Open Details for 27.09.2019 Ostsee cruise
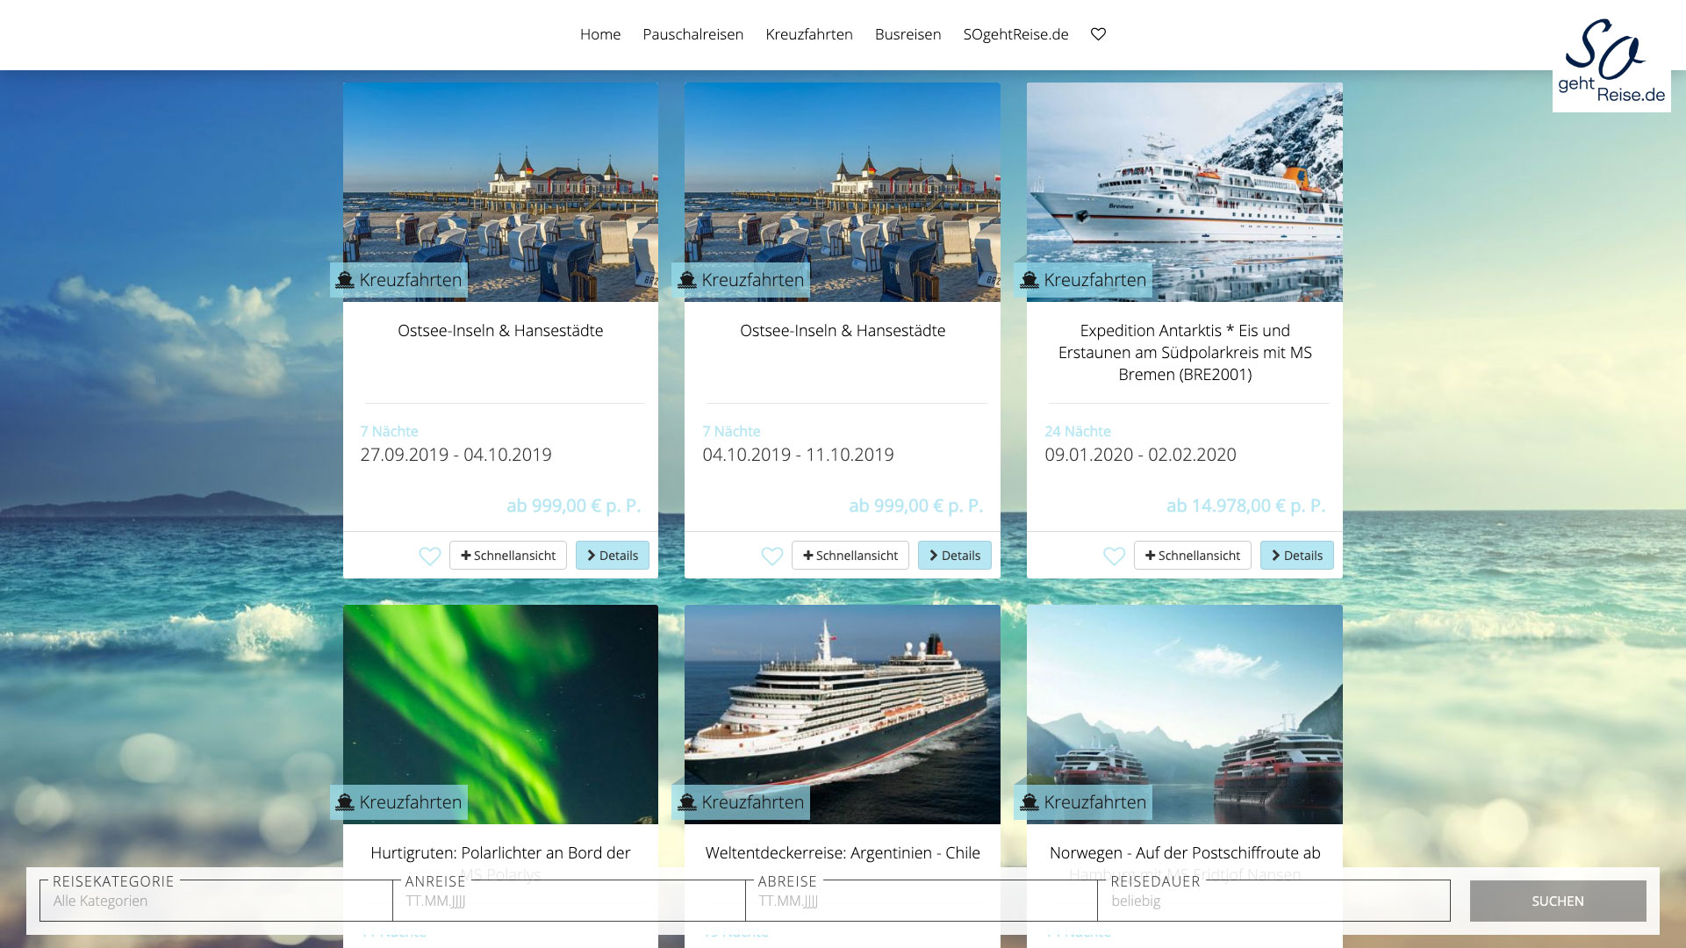1686x948 pixels. pyautogui.click(x=613, y=556)
